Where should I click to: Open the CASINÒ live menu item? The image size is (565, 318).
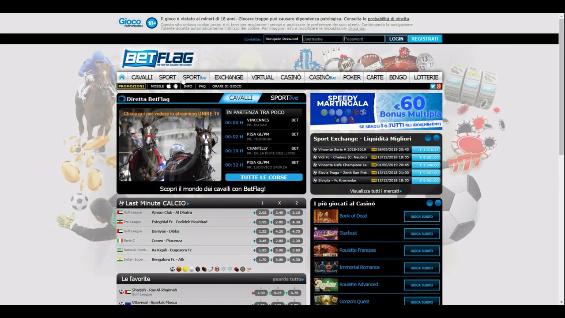(x=323, y=77)
